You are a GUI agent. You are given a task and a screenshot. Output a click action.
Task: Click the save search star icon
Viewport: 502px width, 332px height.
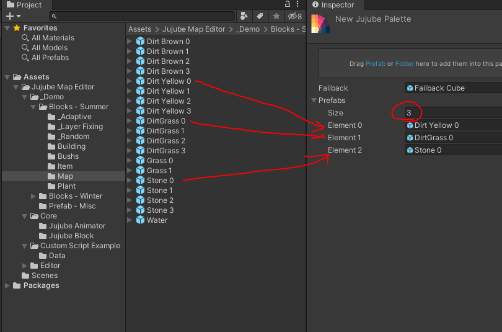[276, 16]
